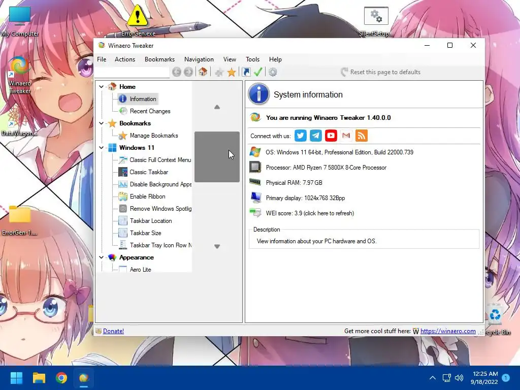The height and width of the screenshot is (390, 520).
Task: Select Disable Background Apps item
Action: pyautogui.click(x=160, y=184)
